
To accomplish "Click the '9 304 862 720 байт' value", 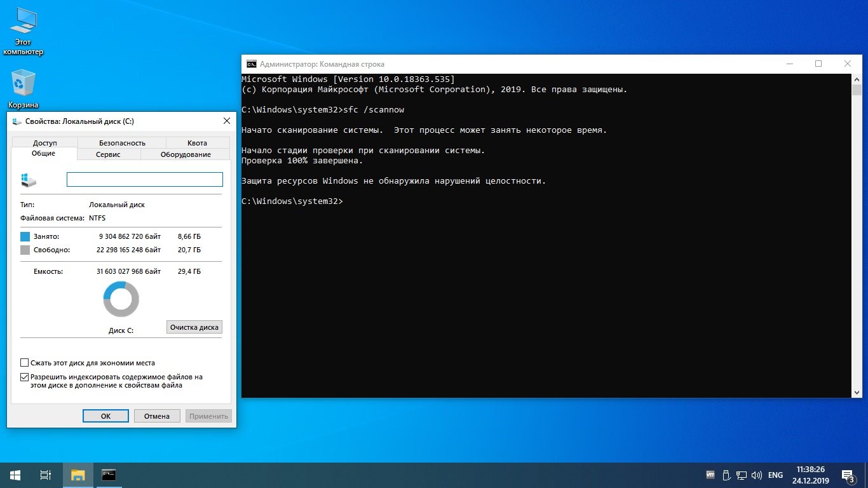I will click(130, 236).
